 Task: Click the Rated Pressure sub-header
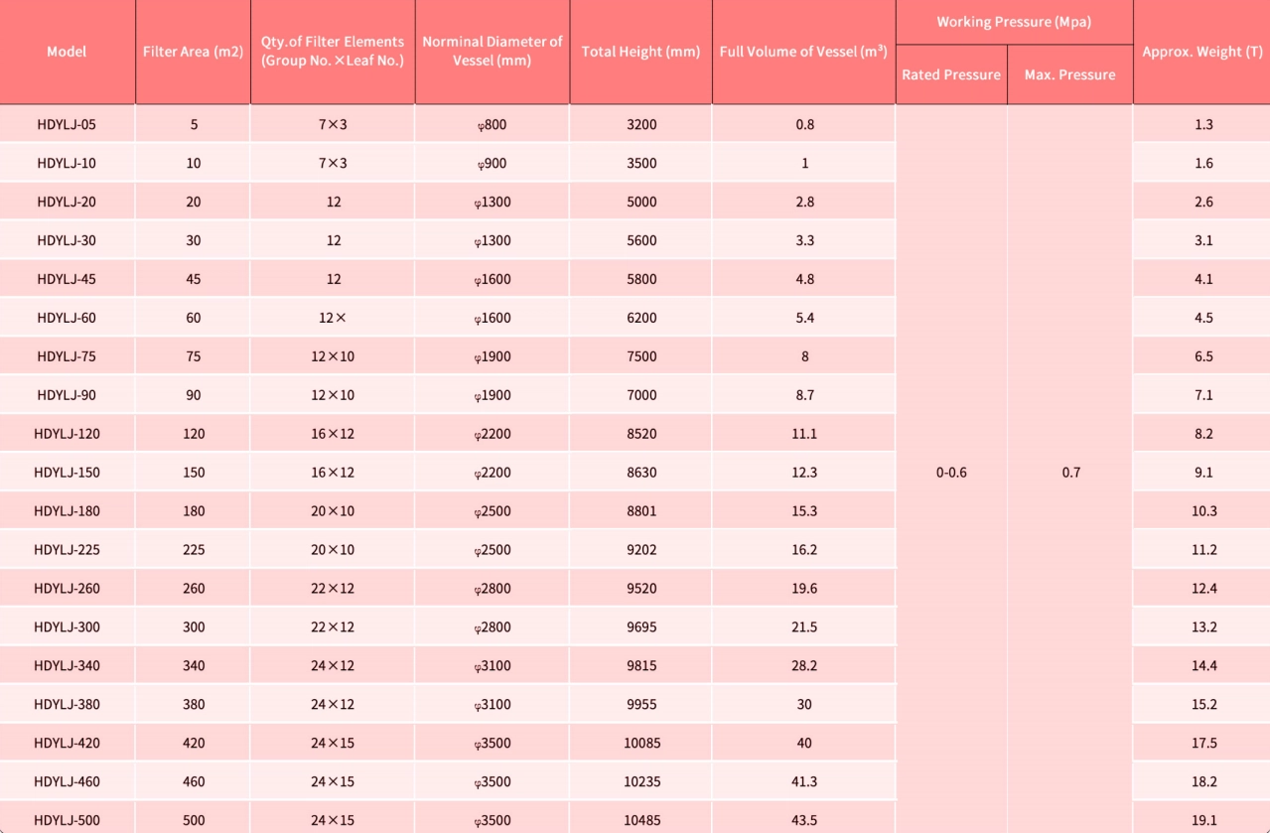[950, 73]
